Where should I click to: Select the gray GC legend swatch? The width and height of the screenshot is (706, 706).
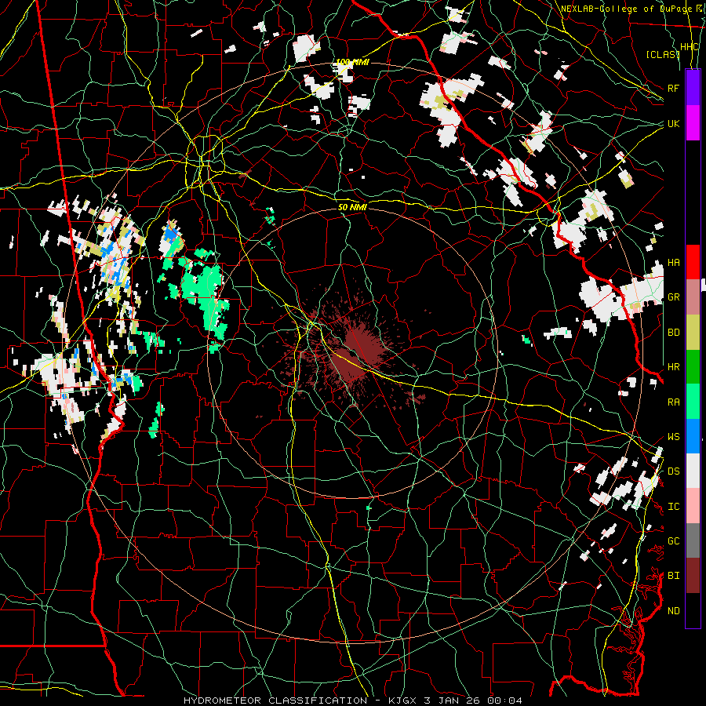(x=693, y=540)
